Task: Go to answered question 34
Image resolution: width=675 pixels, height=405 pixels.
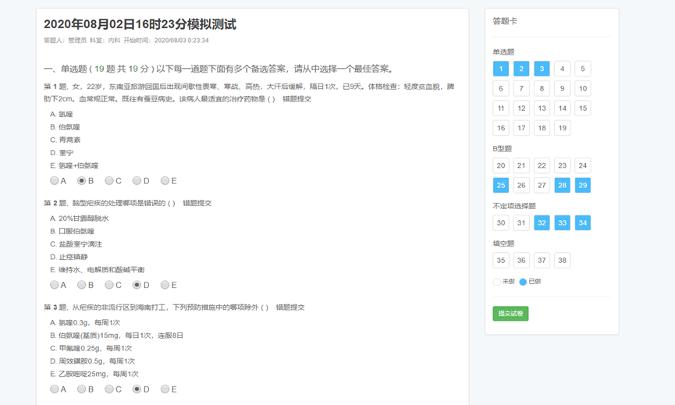Action: tap(582, 223)
